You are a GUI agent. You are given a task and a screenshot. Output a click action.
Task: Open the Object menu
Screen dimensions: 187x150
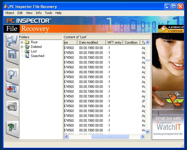[9, 13]
